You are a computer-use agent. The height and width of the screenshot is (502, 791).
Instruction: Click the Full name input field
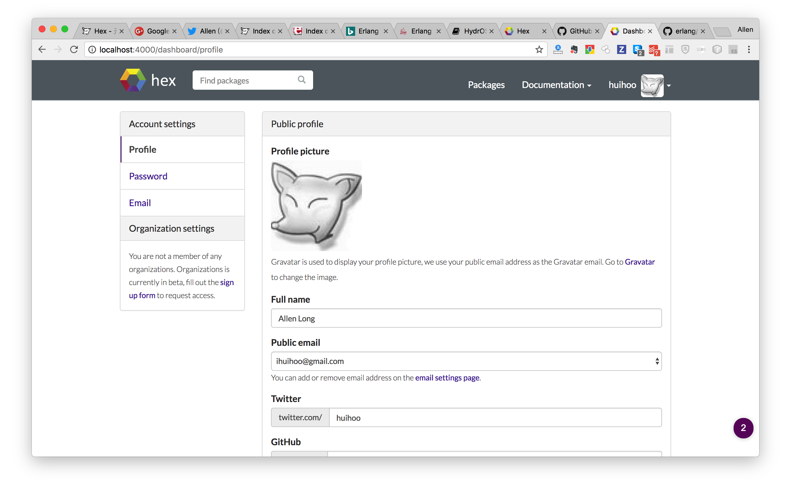click(466, 318)
